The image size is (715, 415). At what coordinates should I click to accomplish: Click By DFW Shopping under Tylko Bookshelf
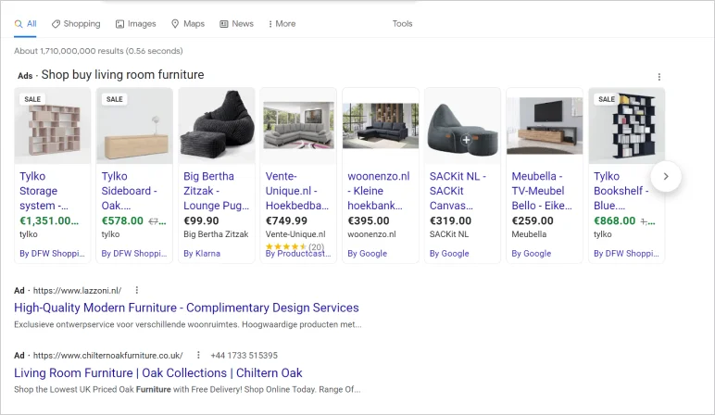626,254
